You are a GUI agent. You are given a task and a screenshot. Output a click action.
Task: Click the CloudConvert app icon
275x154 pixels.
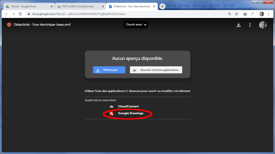(x=112, y=107)
